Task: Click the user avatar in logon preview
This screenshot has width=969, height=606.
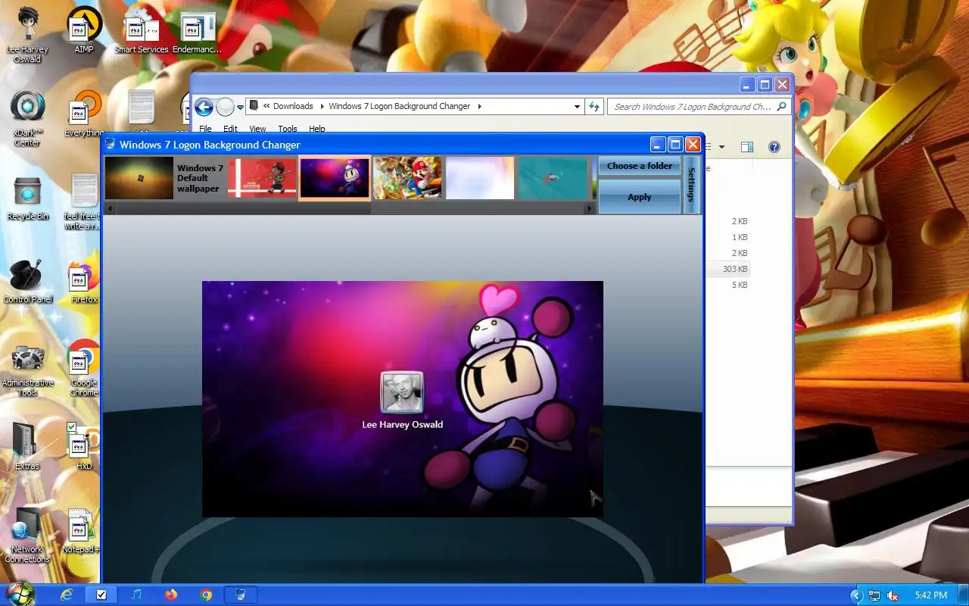Action: (402, 392)
